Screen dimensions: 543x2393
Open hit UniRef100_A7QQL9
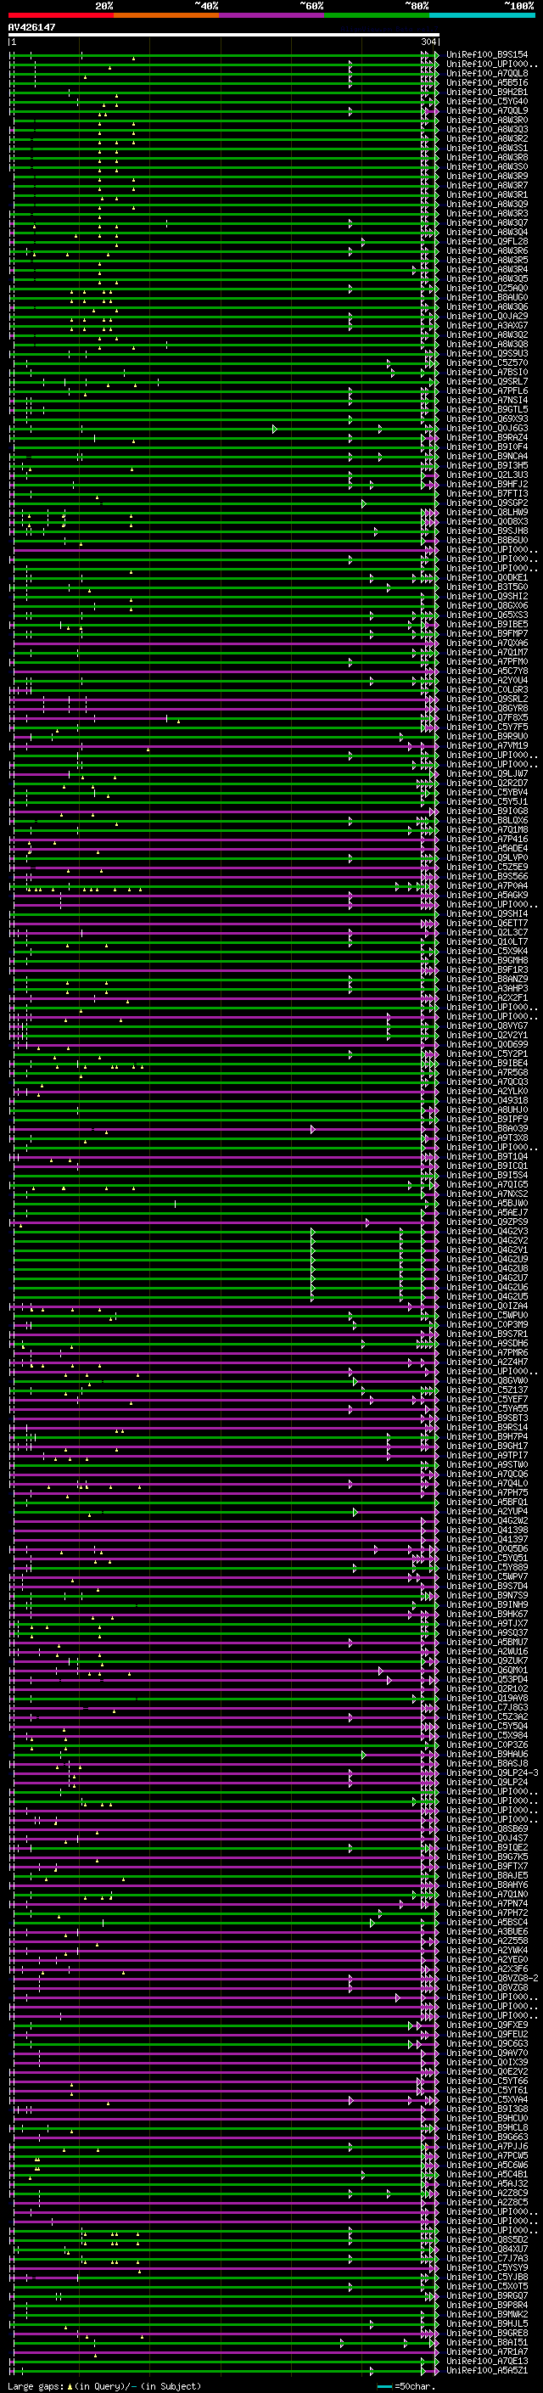(487, 110)
